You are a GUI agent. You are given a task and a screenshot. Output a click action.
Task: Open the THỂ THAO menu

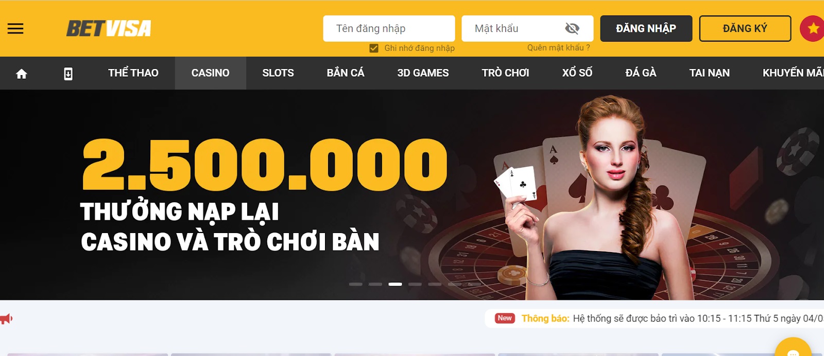133,73
